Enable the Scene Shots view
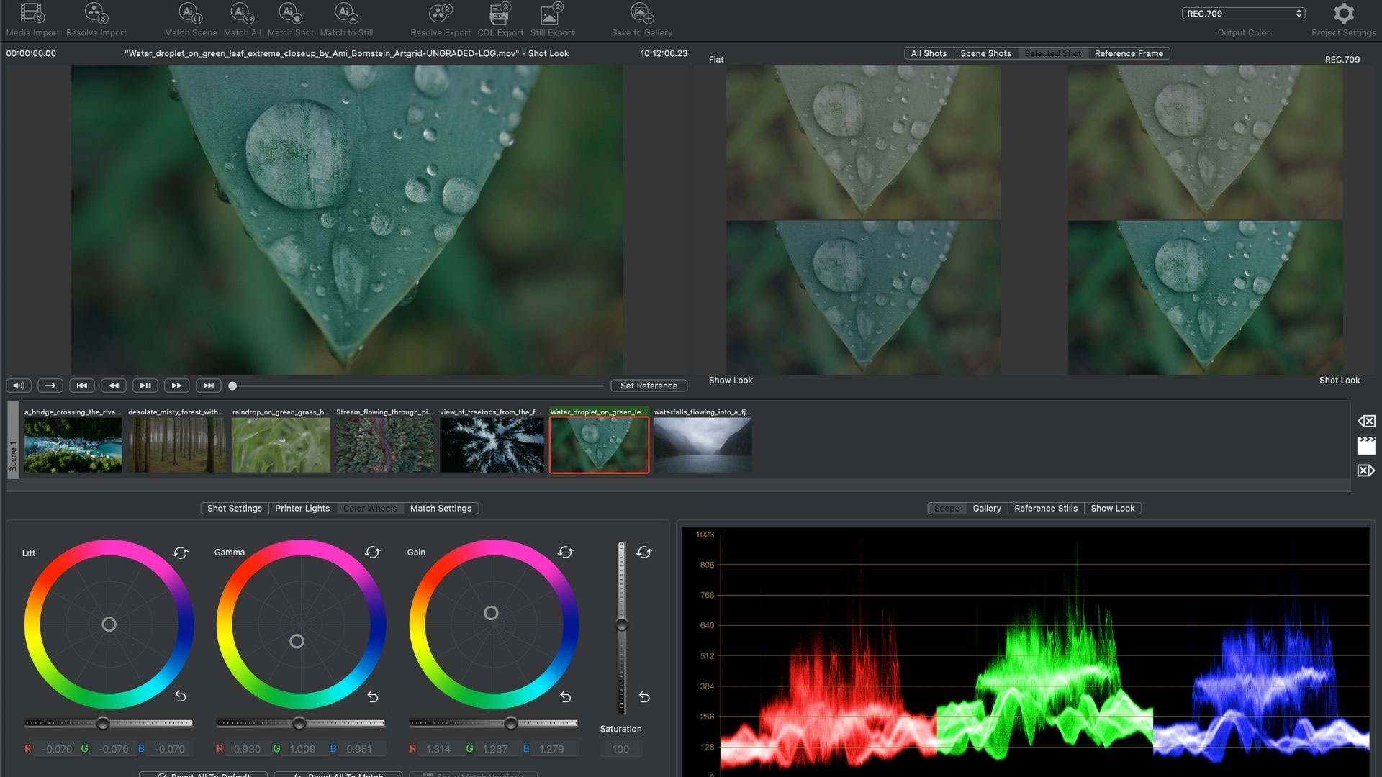 point(985,53)
